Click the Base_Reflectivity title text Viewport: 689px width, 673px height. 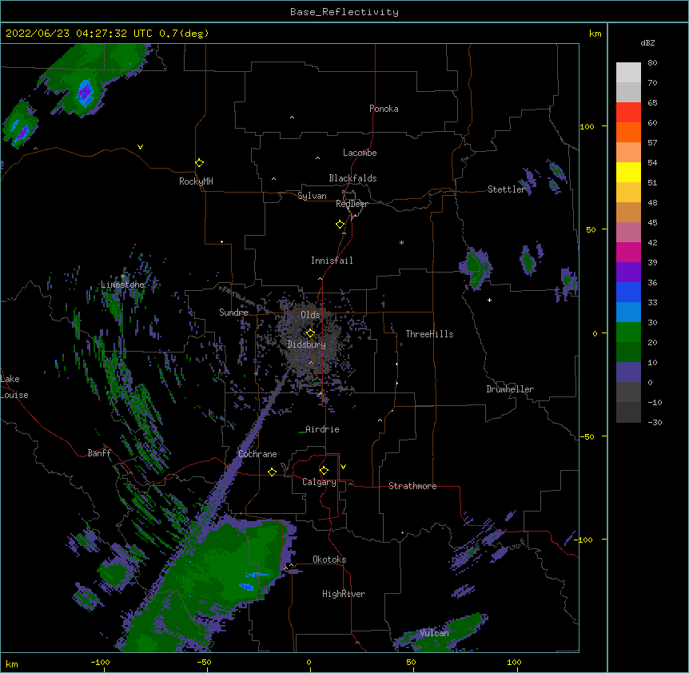(x=344, y=12)
